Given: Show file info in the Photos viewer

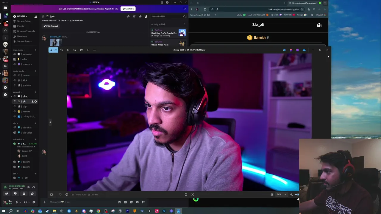Looking at the screenshot, I should coord(67,195).
